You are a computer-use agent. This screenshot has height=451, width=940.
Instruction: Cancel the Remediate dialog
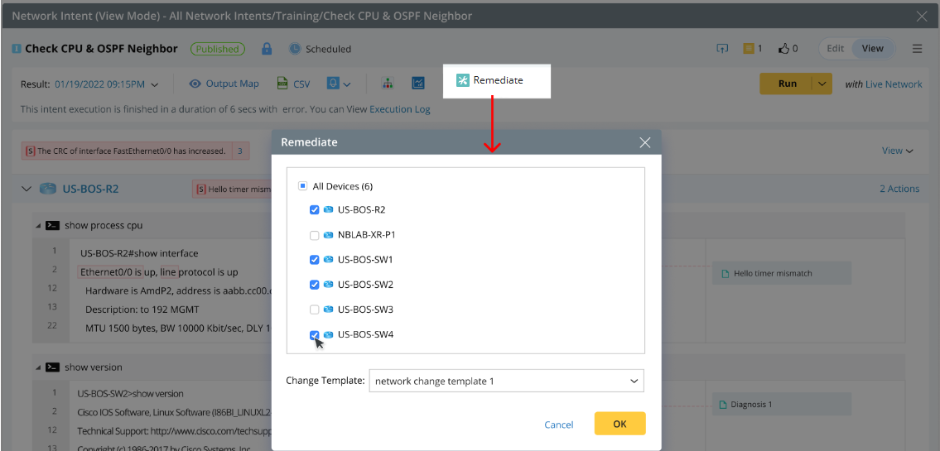[x=558, y=425]
